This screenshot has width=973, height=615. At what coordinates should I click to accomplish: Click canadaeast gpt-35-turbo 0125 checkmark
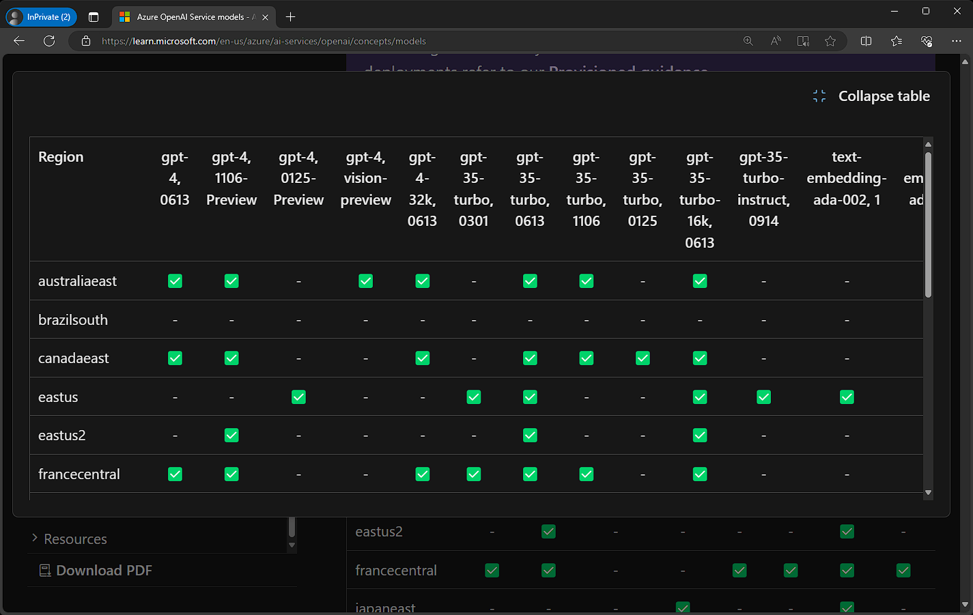point(643,358)
